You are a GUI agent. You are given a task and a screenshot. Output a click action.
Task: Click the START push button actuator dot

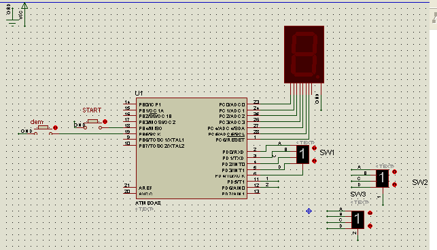[x=105, y=122]
